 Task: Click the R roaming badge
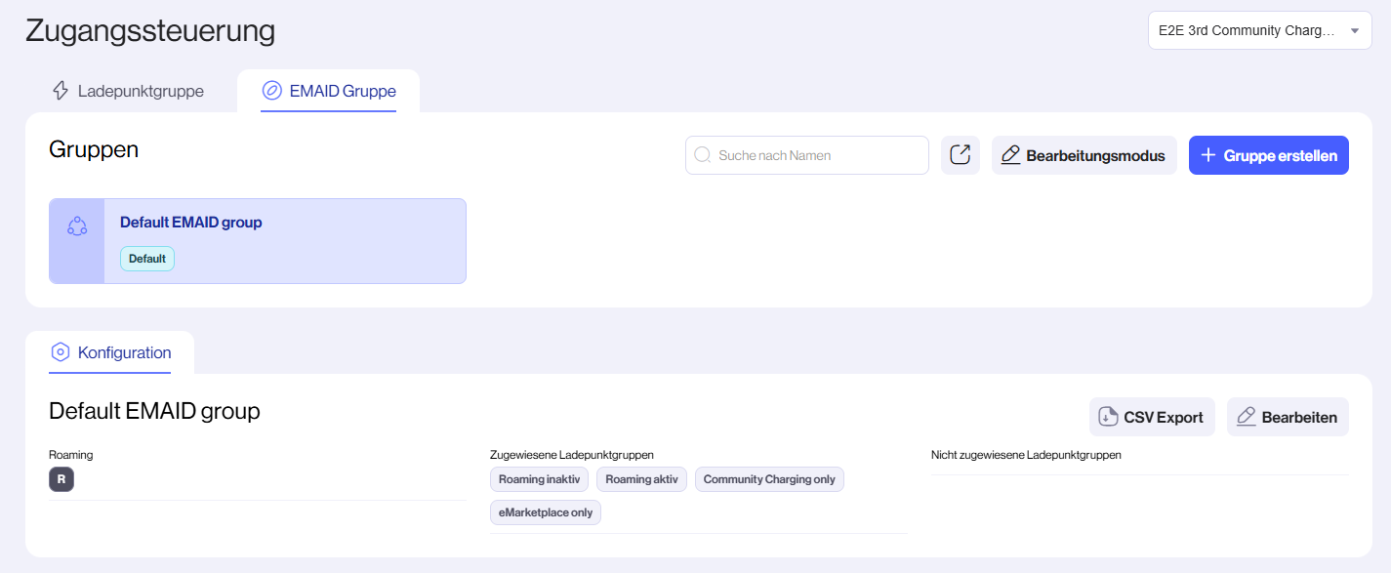coord(61,479)
